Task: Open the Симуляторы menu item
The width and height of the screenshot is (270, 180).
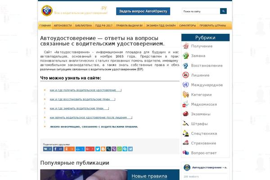Action: coord(188,26)
